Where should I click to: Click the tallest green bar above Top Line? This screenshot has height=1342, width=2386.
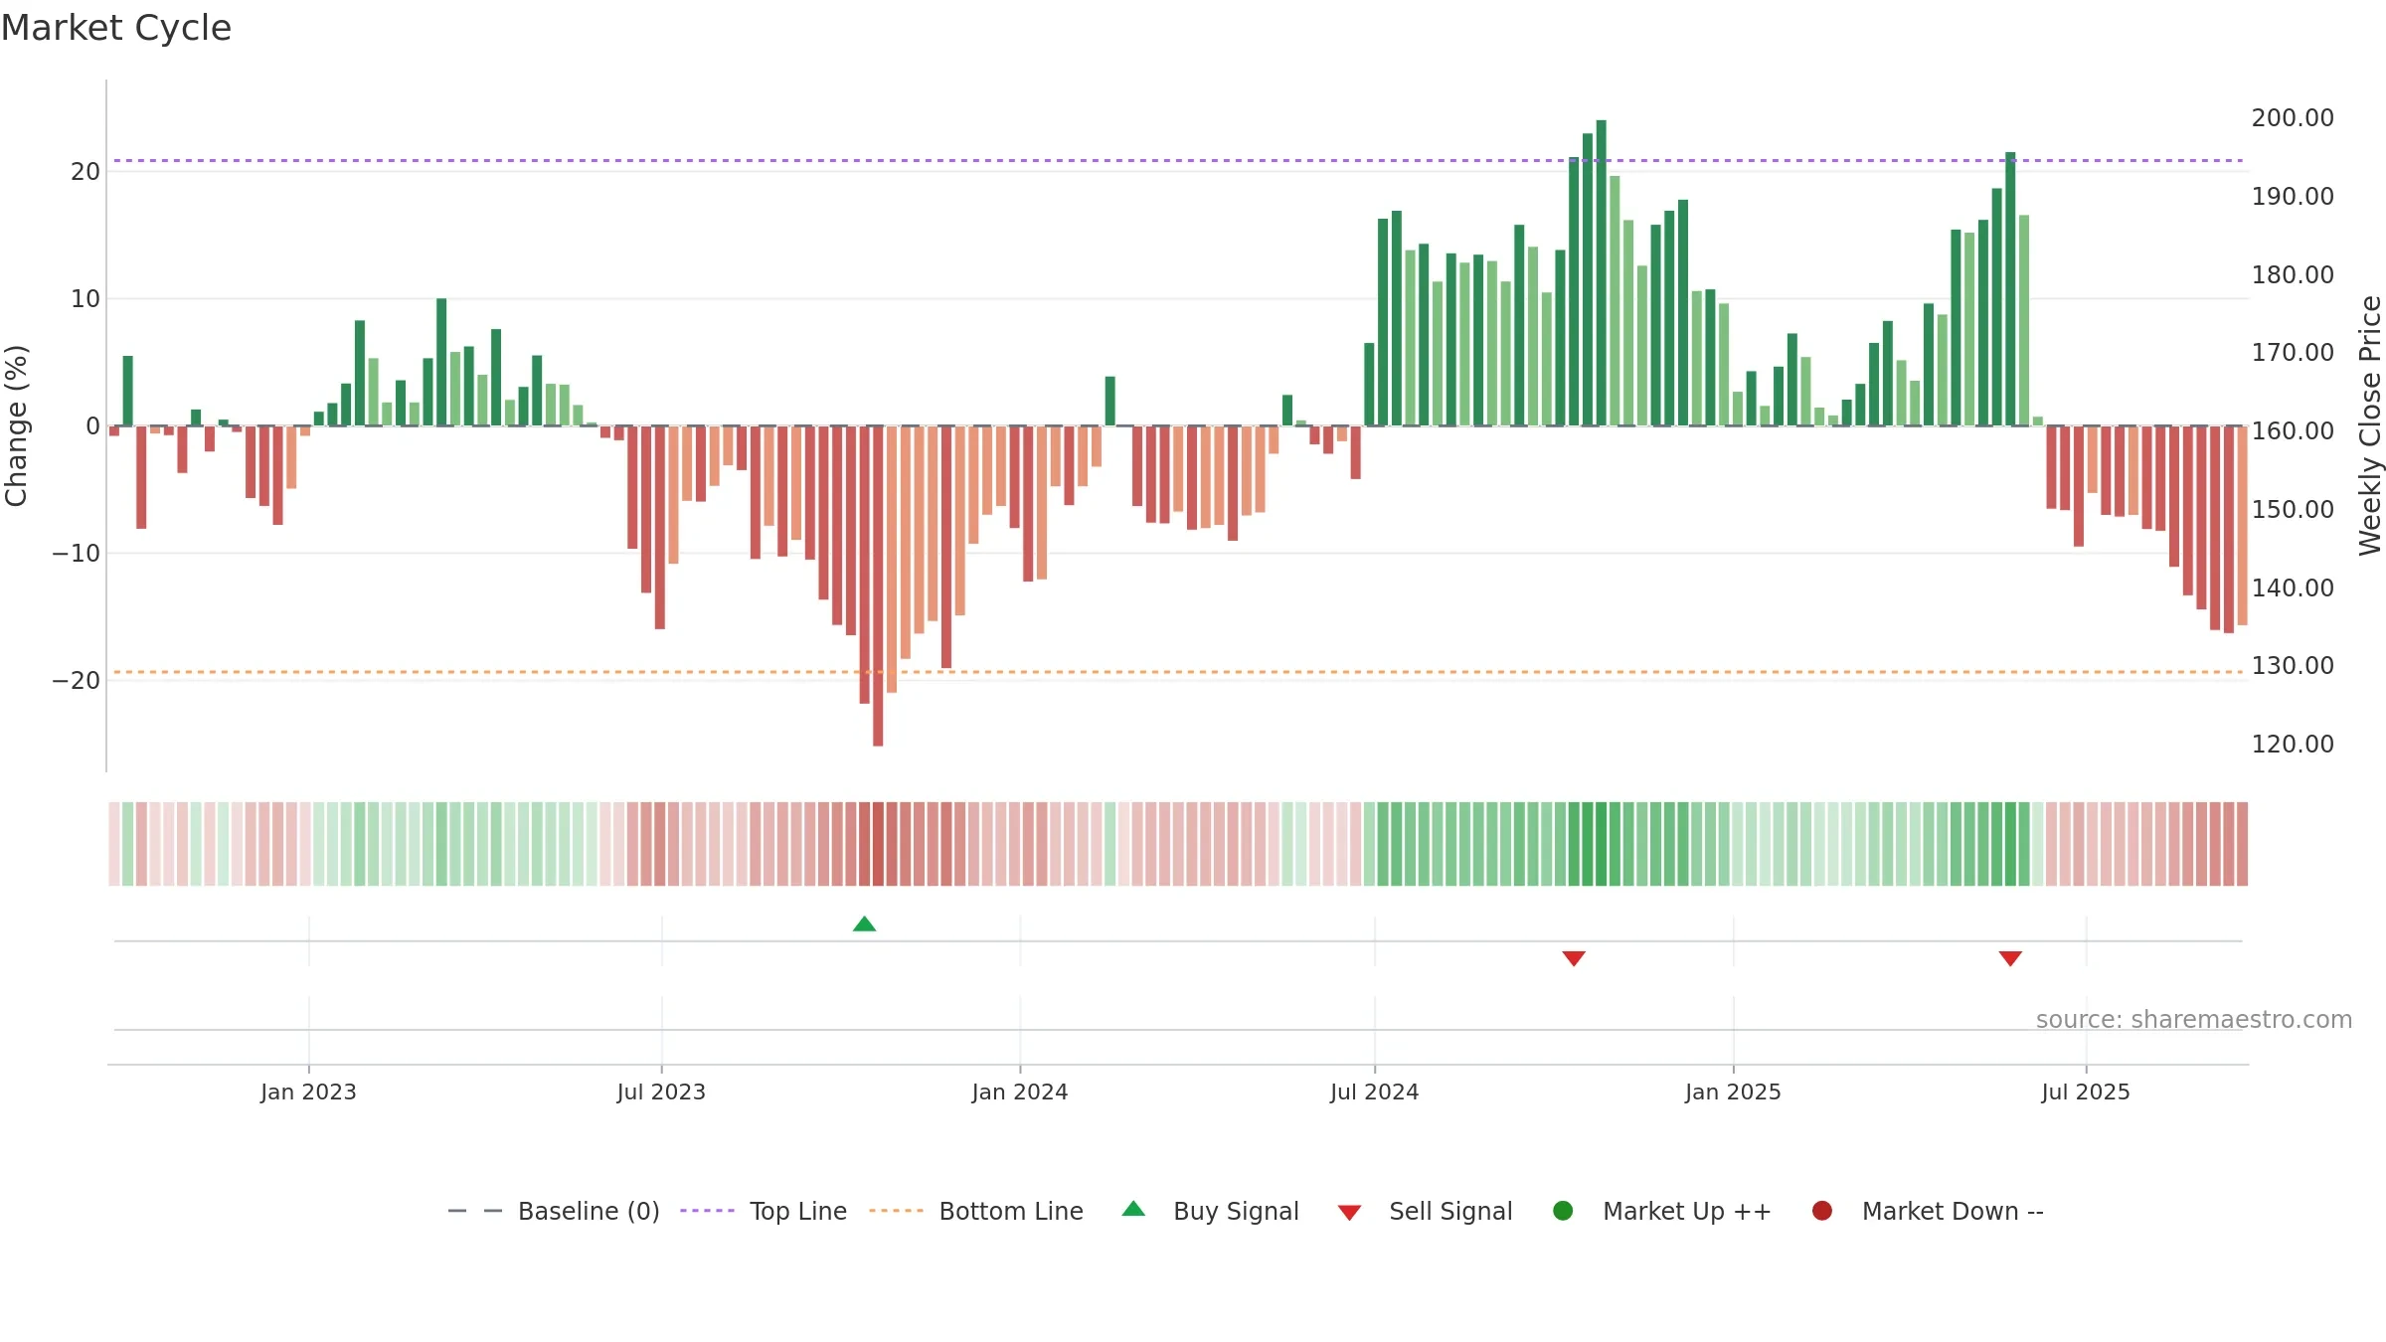point(1601,272)
